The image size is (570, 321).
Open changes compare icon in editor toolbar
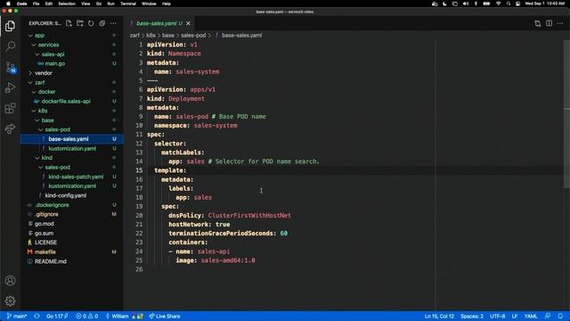coord(538,23)
